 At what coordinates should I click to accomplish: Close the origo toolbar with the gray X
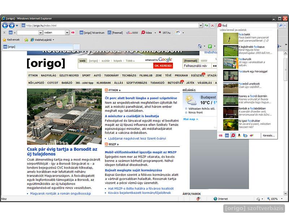coord(4,33)
